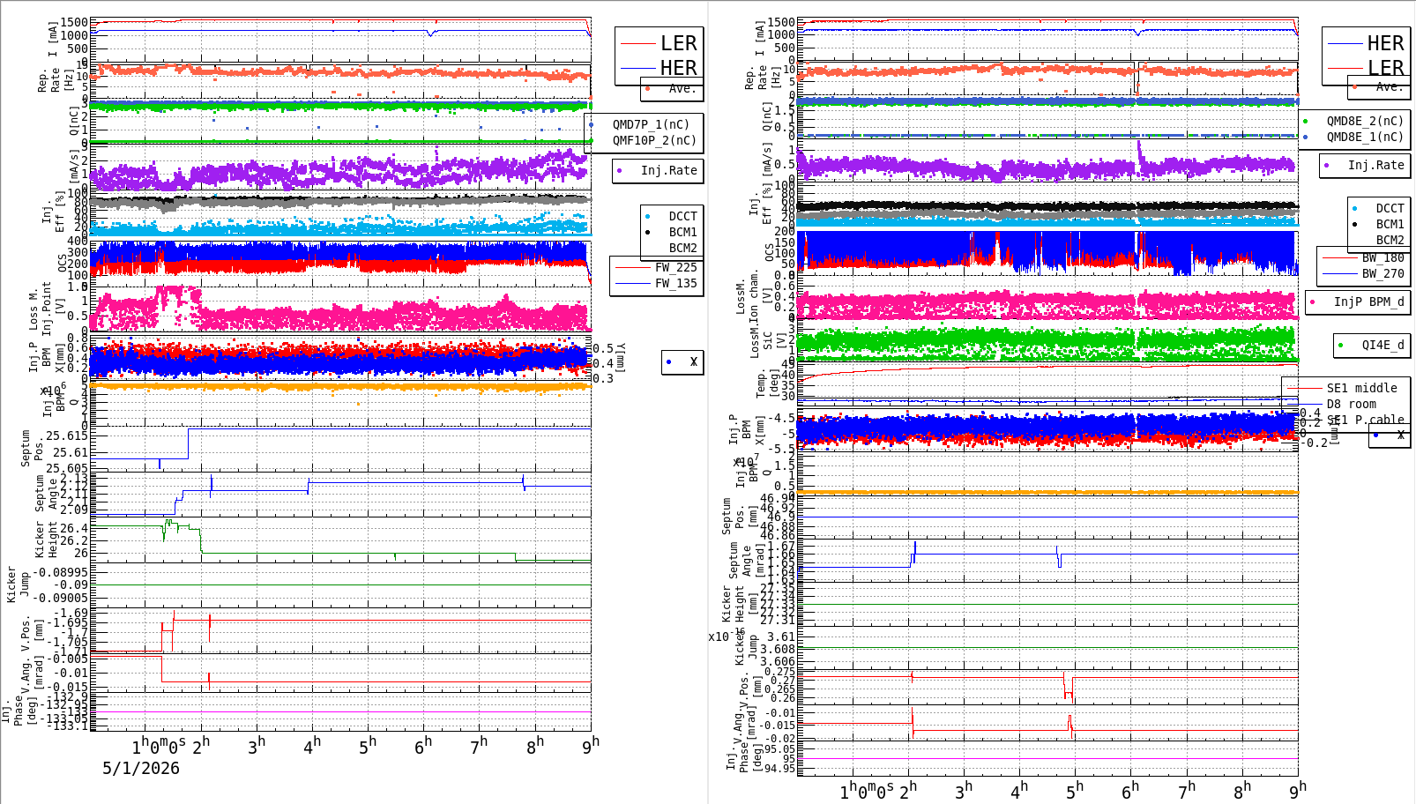Click the QI4E_d legend entry
This screenshot has width=1416, height=804.
point(1382,345)
